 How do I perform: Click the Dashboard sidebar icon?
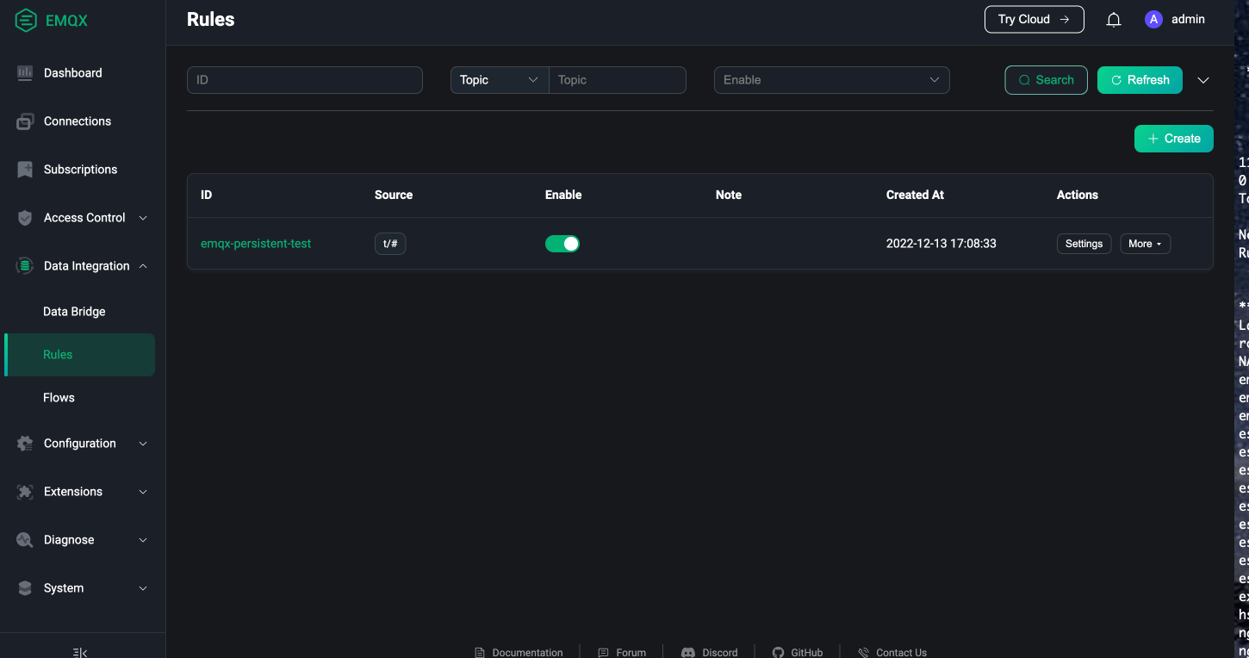[x=25, y=73]
